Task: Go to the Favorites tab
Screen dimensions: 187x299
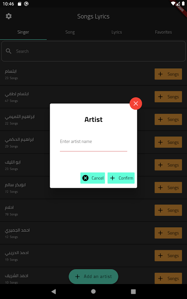Action: (x=163, y=32)
